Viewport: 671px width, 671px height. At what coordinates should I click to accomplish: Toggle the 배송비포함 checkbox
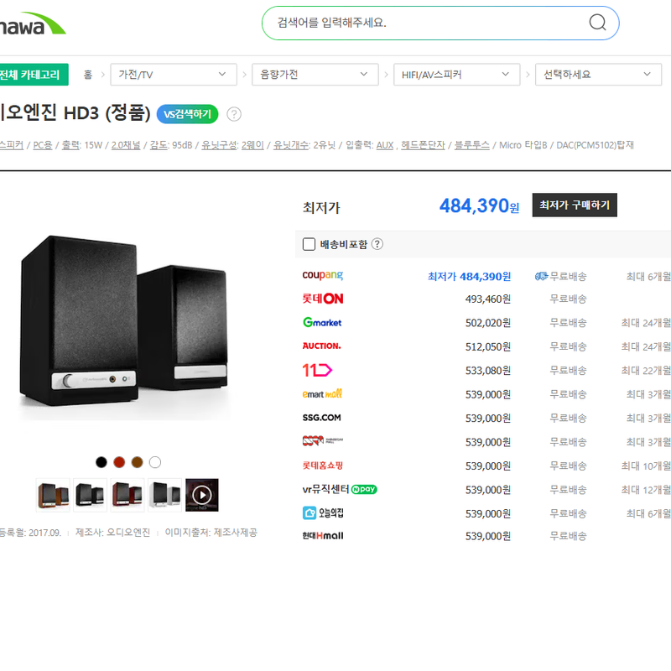[x=309, y=244]
